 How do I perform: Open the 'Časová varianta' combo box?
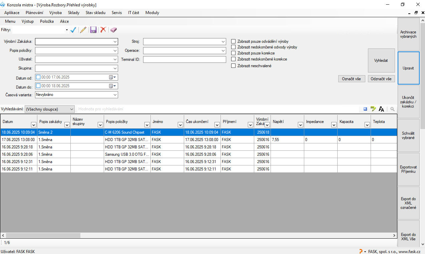click(115, 95)
